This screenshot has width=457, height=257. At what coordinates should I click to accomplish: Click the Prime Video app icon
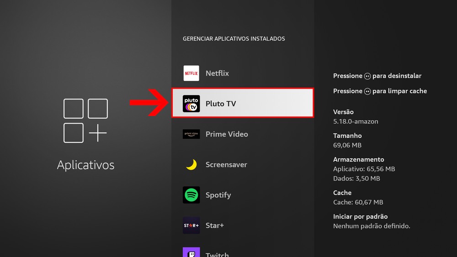pyautogui.click(x=191, y=134)
